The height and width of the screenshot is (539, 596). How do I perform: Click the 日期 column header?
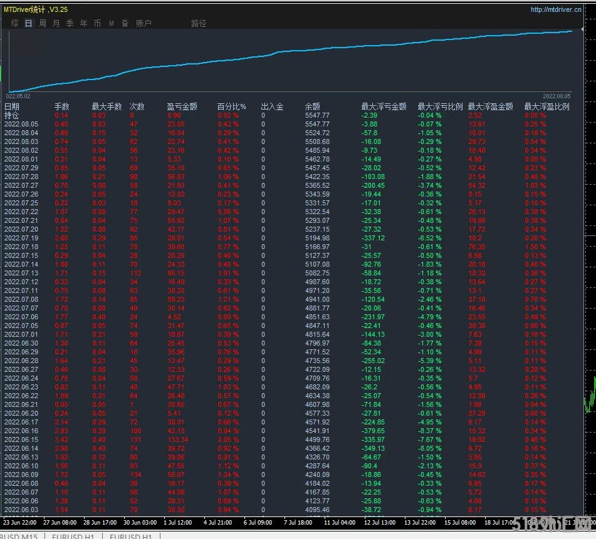pos(12,106)
